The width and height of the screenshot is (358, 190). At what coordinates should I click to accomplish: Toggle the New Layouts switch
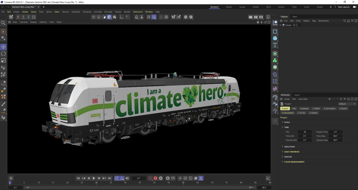(x=354, y=7)
